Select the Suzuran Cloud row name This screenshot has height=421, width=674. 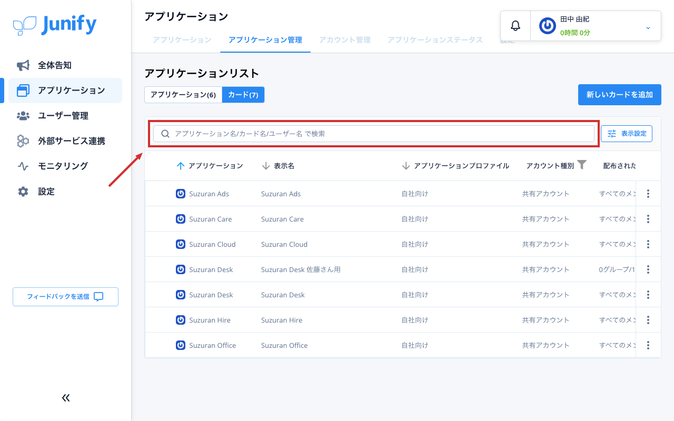(x=212, y=244)
